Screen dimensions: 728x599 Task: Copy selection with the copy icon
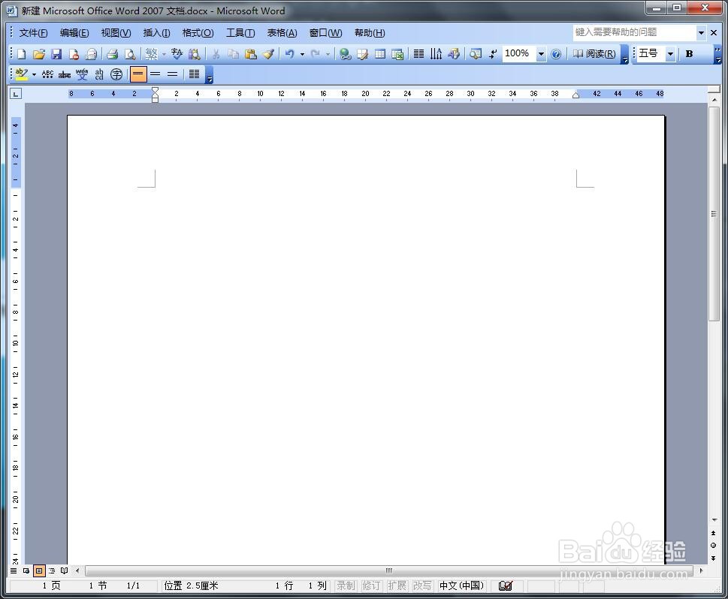(233, 54)
